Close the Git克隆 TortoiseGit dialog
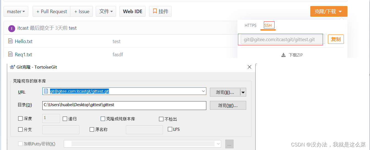This screenshot has width=370, height=150. [x=250, y=67]
